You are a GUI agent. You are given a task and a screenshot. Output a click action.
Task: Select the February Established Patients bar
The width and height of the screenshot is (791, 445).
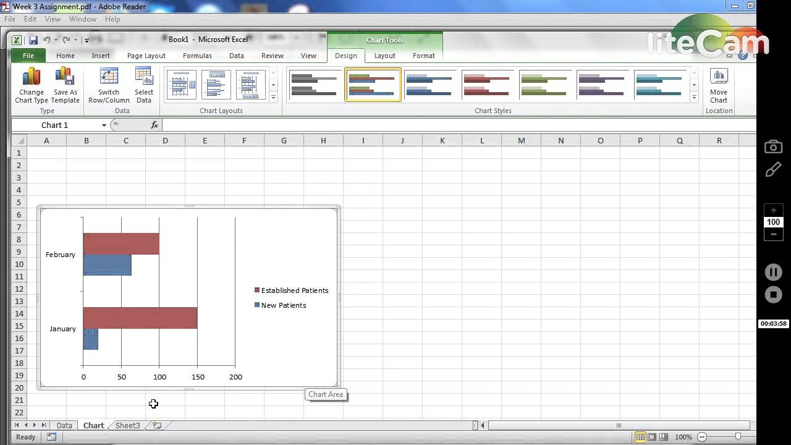tap(121, 244)
